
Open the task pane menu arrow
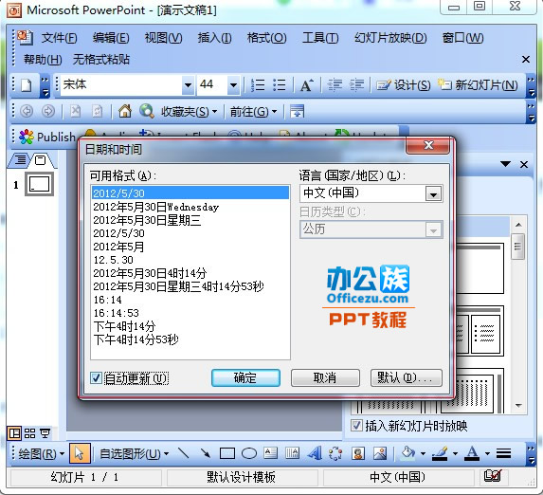506,164
